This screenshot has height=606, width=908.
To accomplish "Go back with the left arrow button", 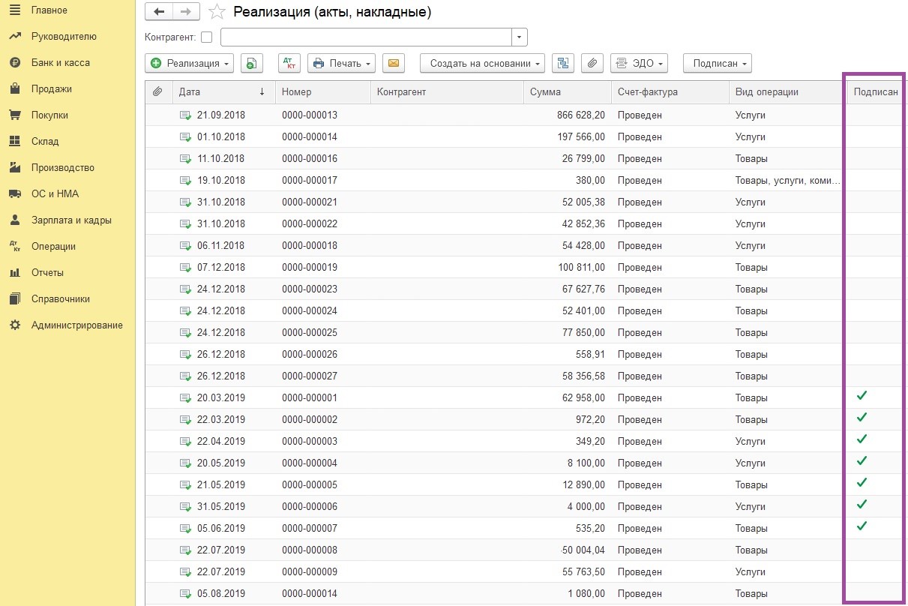I will click(x=159, y=12).
